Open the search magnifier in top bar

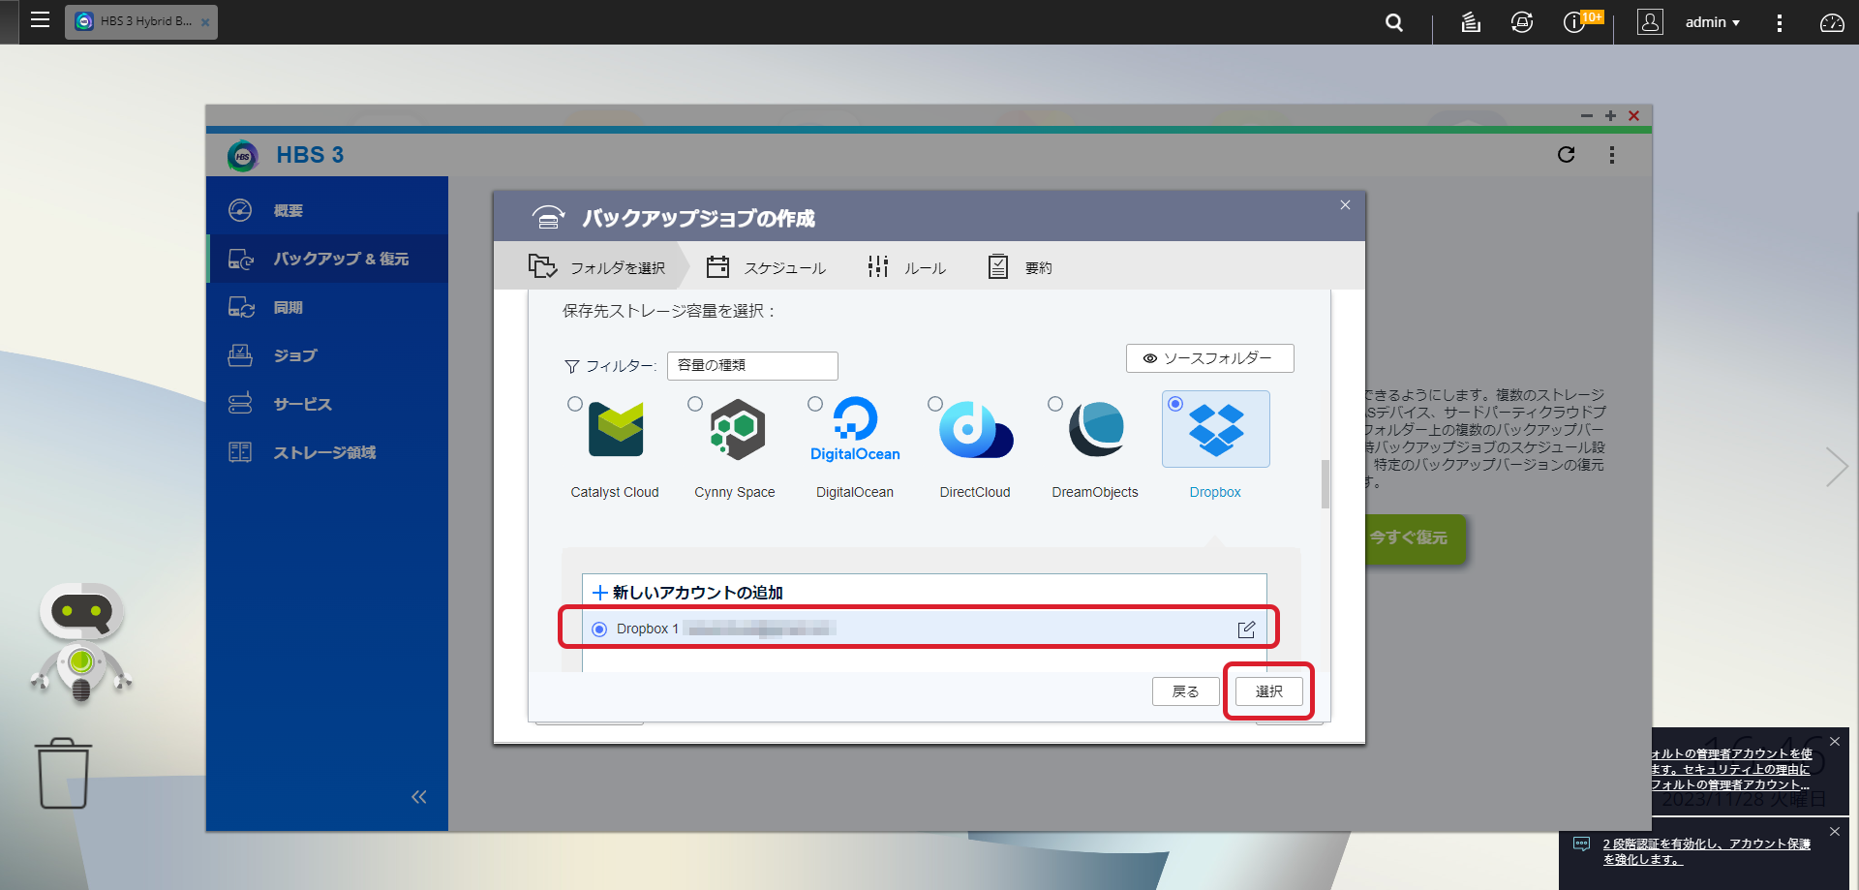[1393, 21]
